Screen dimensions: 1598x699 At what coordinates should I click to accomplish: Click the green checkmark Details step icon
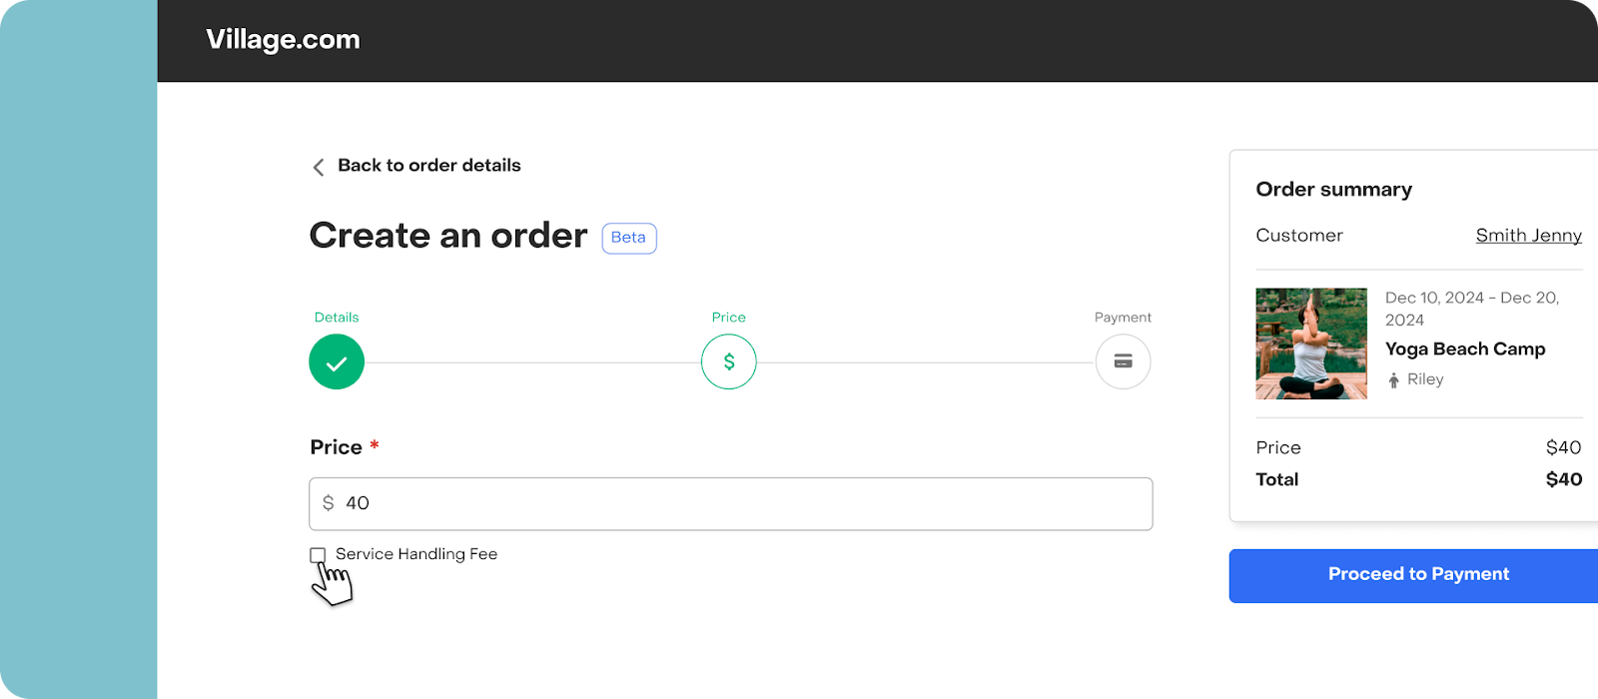pos(337,361)
